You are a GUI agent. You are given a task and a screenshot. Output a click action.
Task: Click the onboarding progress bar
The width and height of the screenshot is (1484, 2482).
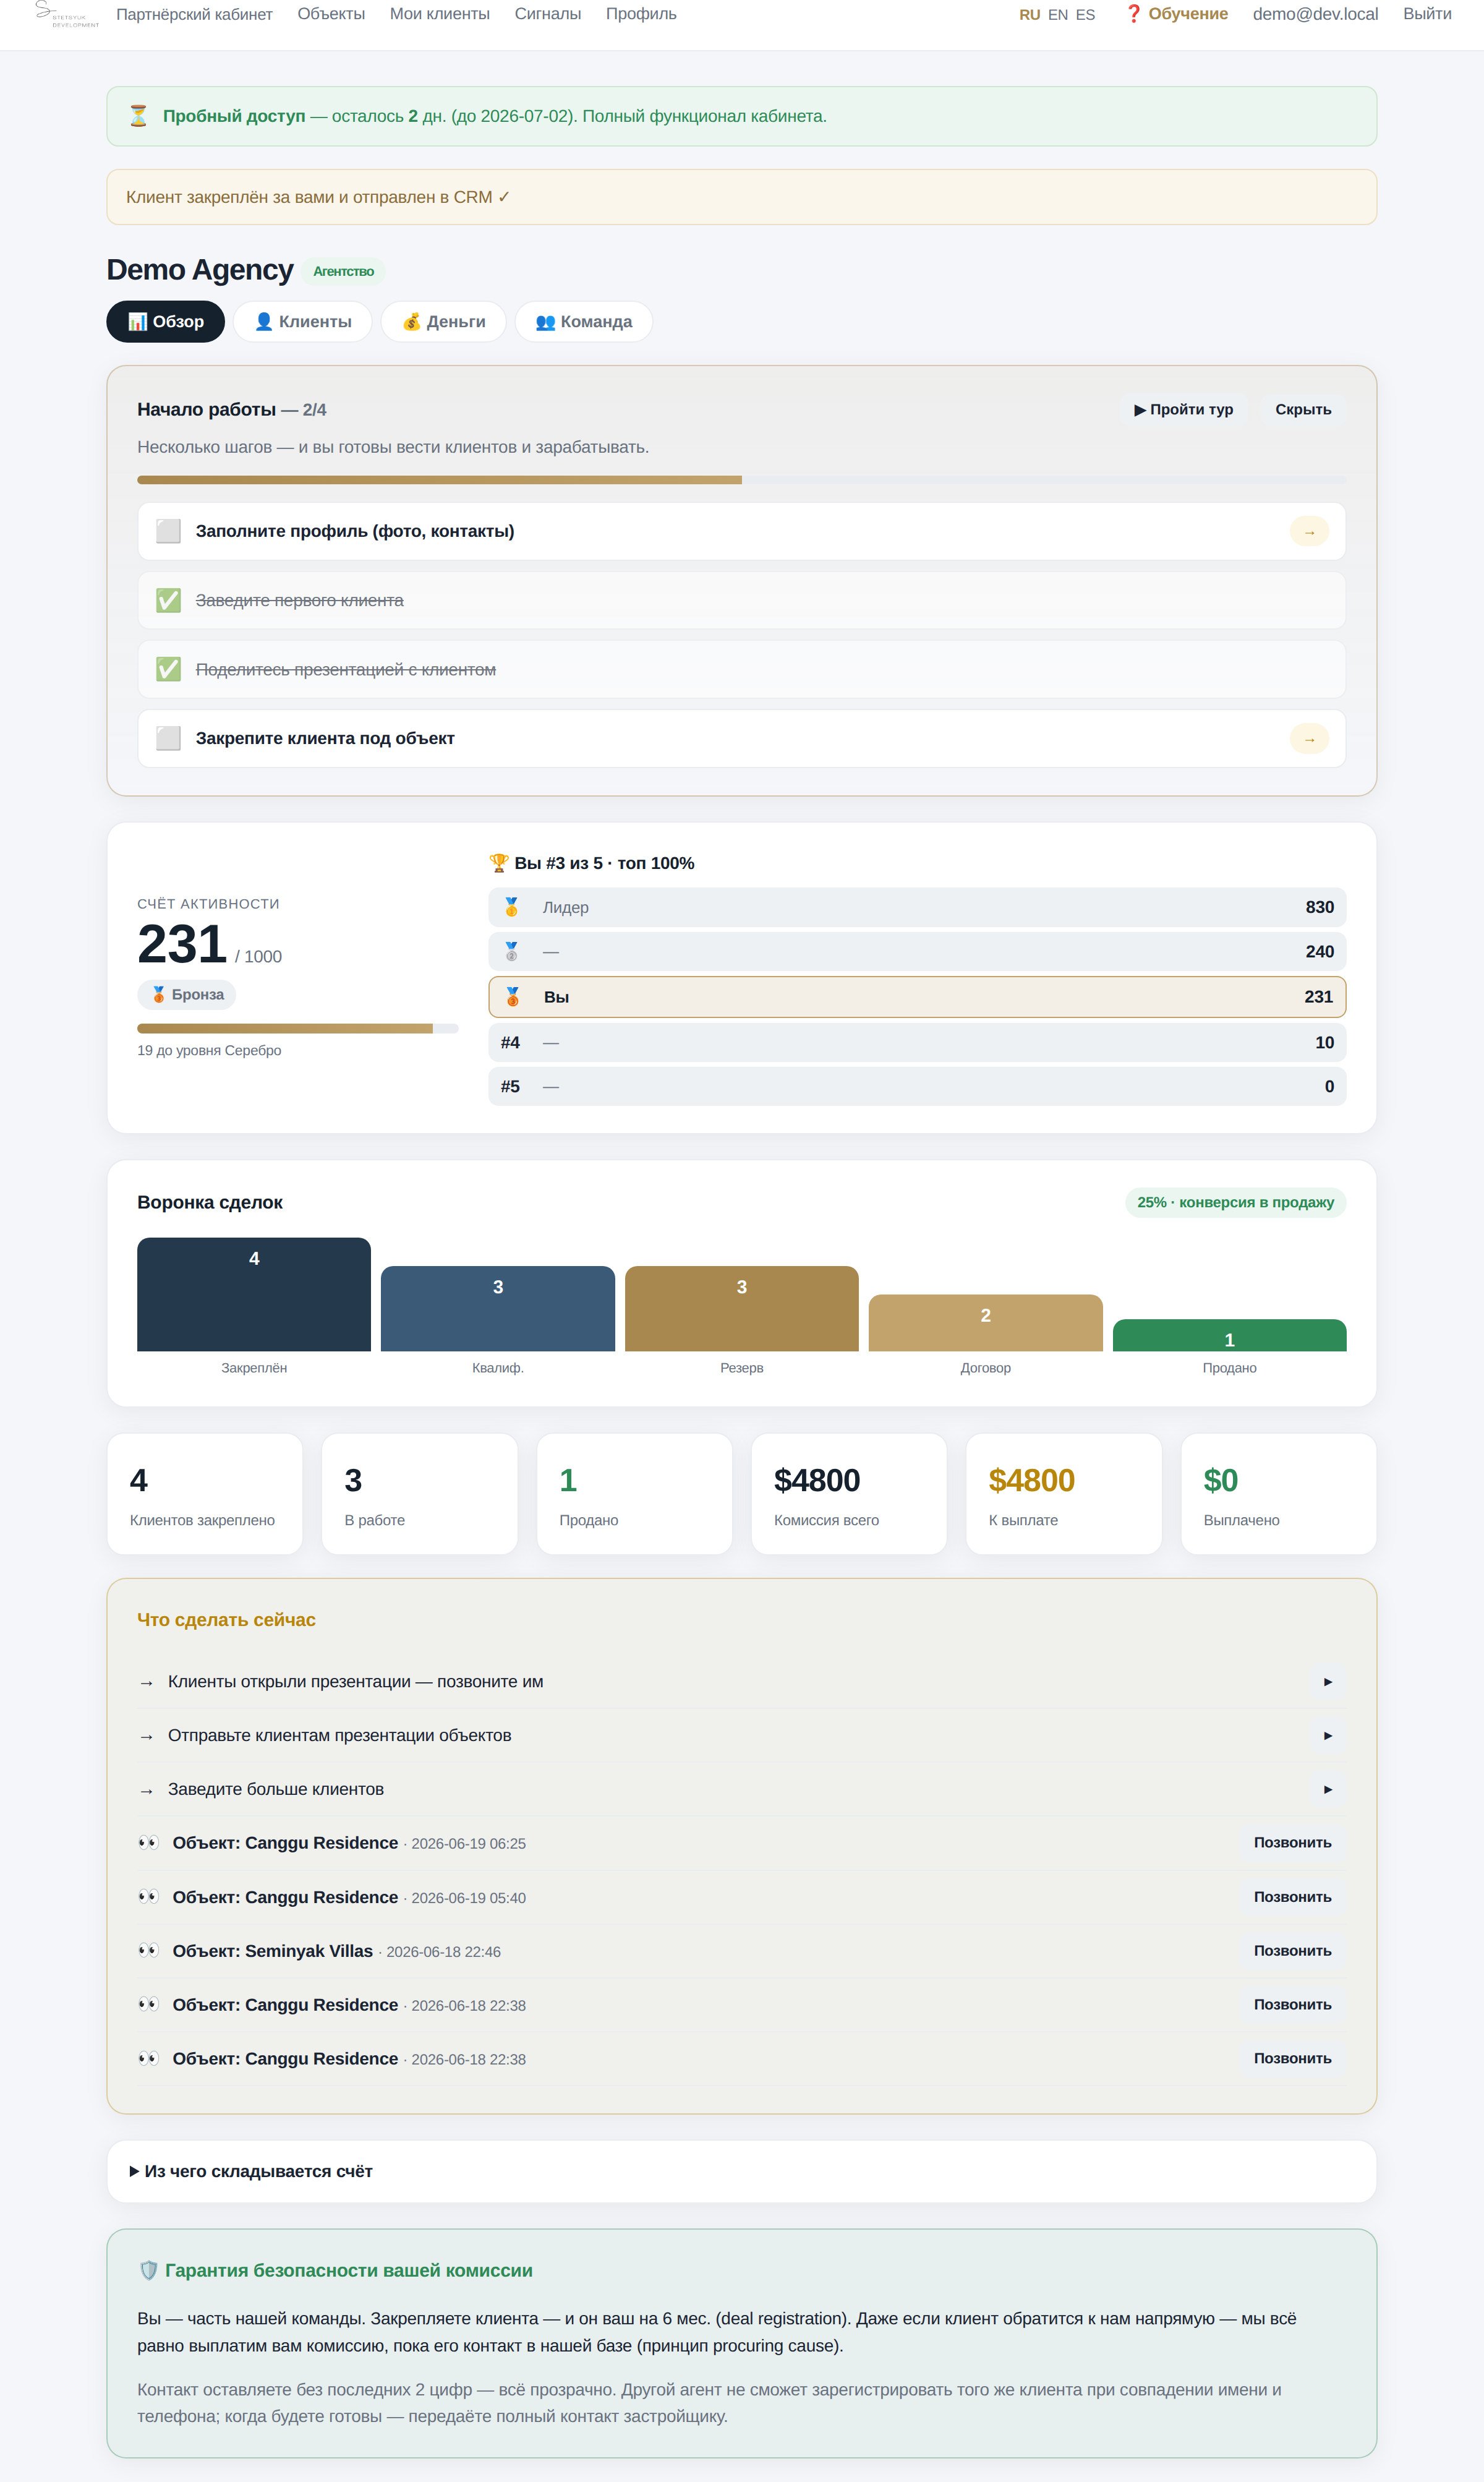click(741, 480)
